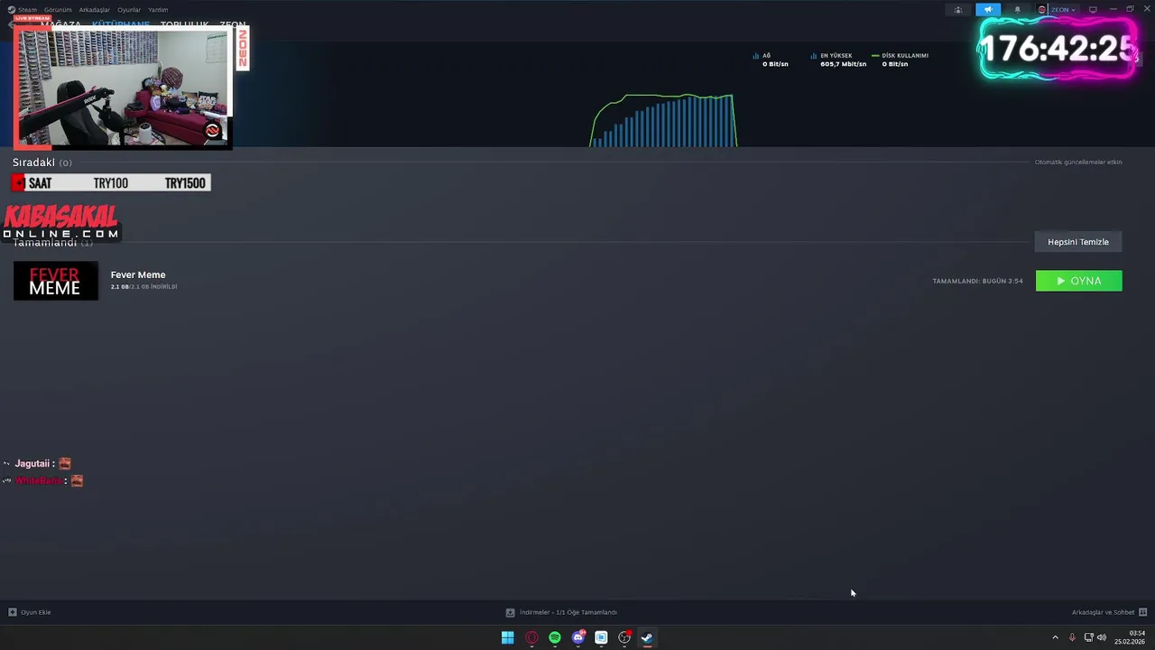Click 'TAMAMLANDI: BUGÜN 3:54' text
Screen dimensions: 1155x650
977,281
